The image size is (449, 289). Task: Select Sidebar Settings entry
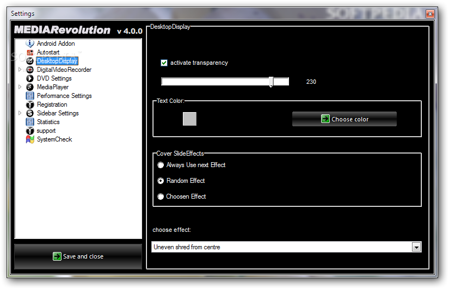click(58, 113)
